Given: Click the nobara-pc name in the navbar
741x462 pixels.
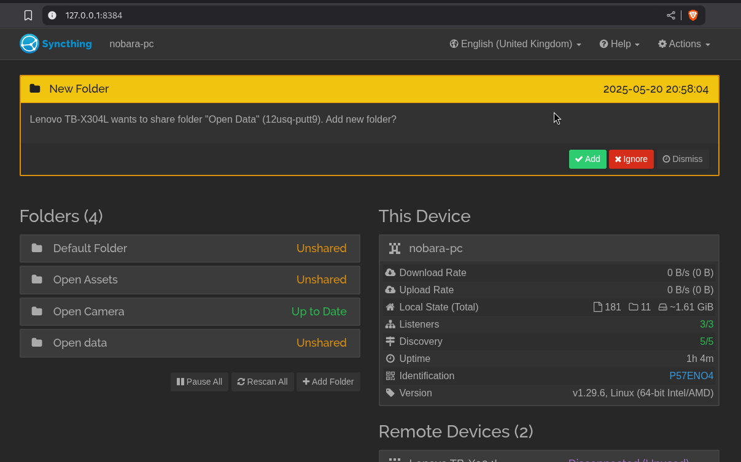Looking at the screenshot, I should (131, 44).
